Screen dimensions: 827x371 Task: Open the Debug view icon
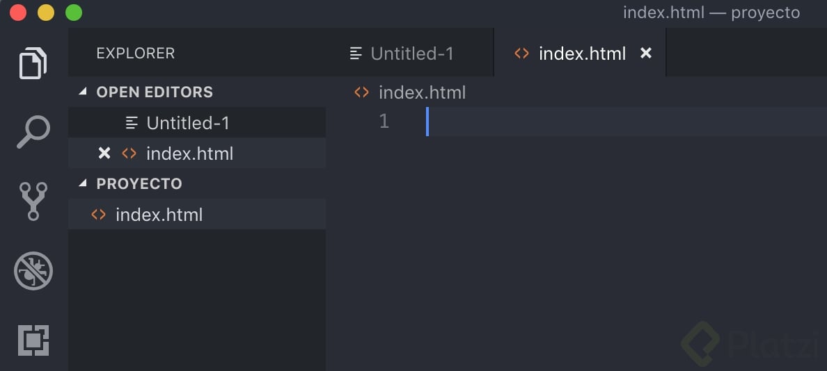(x=33, y=271)
